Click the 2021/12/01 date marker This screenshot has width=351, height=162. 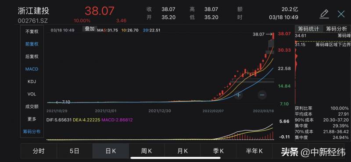click(106, 111)
